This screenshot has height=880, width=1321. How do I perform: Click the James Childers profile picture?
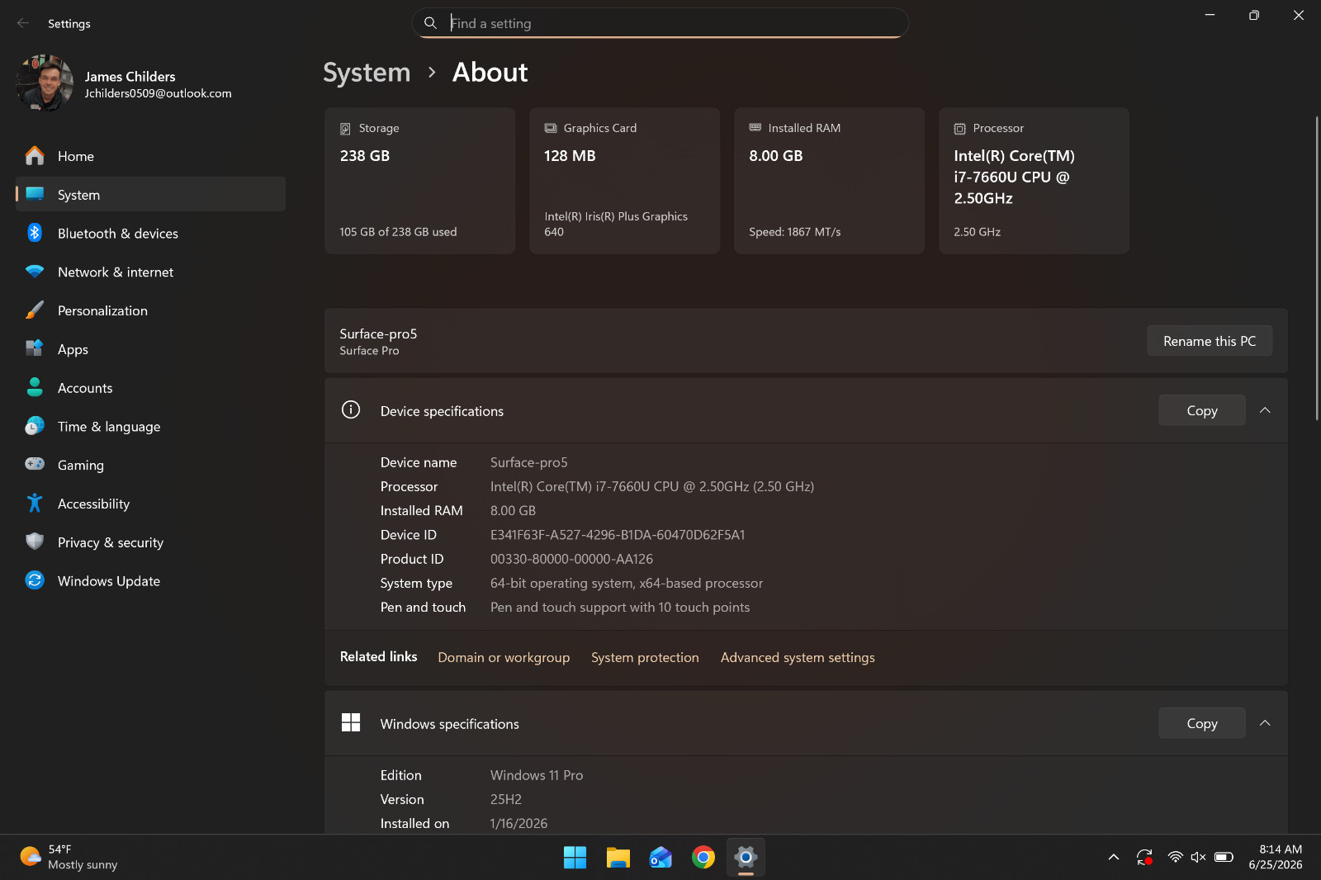pos(45,83)
